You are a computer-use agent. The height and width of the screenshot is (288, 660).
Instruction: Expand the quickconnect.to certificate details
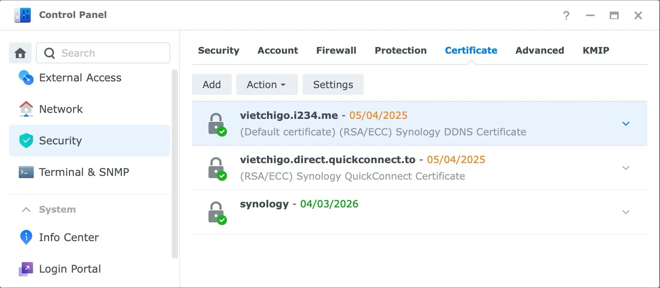[625, 168]
